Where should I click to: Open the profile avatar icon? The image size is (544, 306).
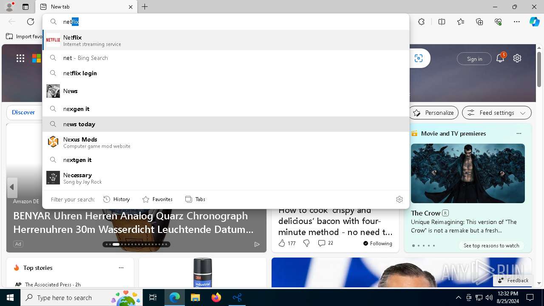pos(9,7)
